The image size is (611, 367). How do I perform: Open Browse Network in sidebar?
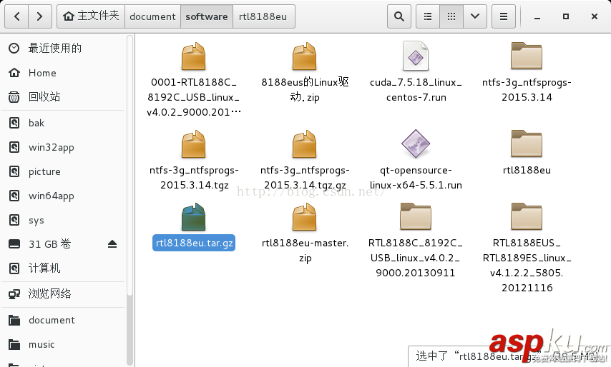pos(64,293)
